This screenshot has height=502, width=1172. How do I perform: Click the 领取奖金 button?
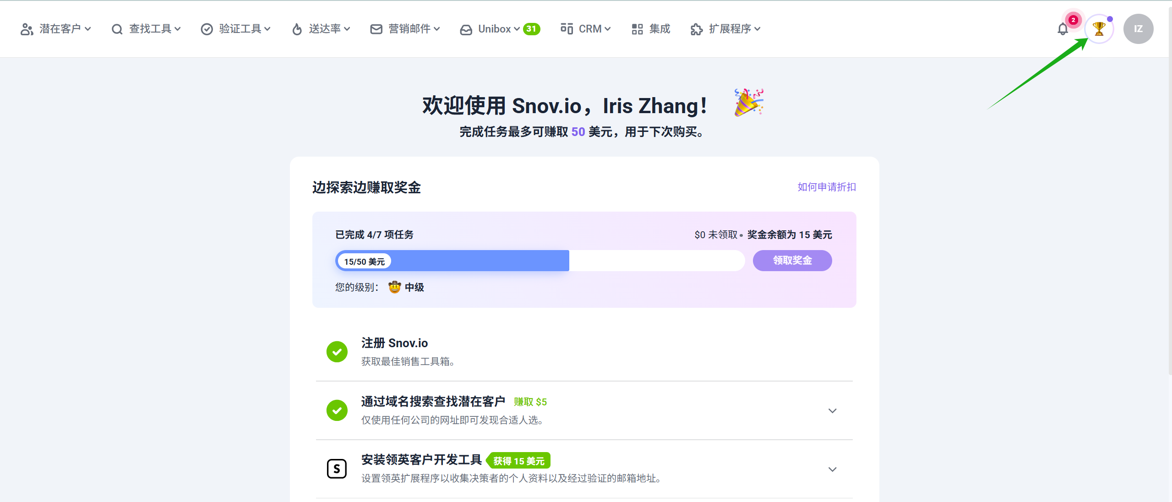coord(792,261)
